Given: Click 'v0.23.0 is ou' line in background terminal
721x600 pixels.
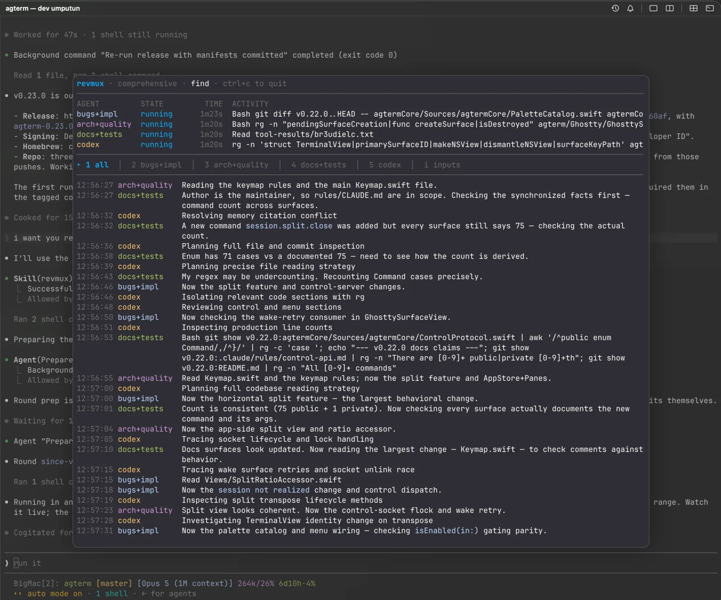Looking at the screenshot, I should point(43,96).
